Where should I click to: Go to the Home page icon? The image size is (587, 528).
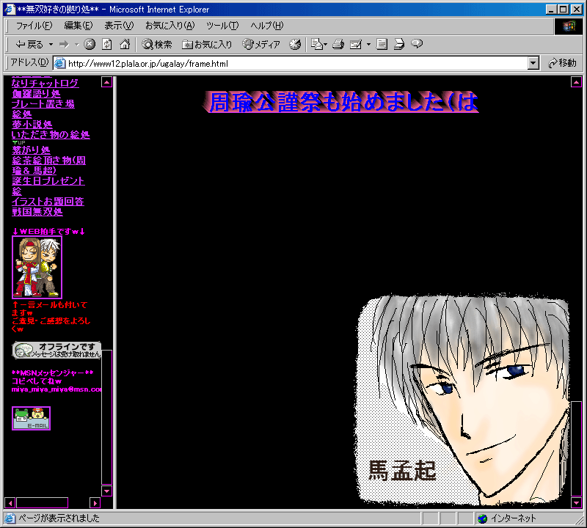tap(125, 45)
